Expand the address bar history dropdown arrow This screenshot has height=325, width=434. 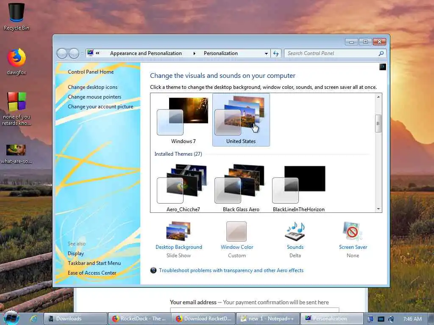point(266,53)
